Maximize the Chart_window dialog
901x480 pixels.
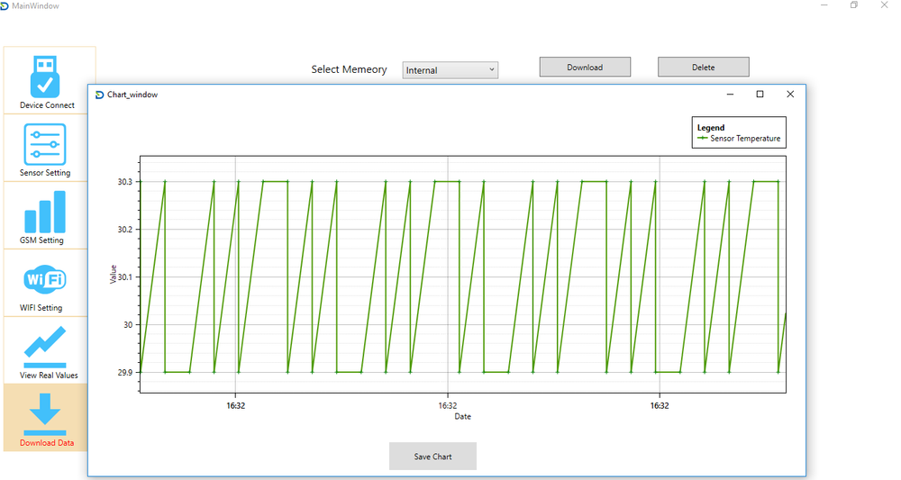click(760, 95)
